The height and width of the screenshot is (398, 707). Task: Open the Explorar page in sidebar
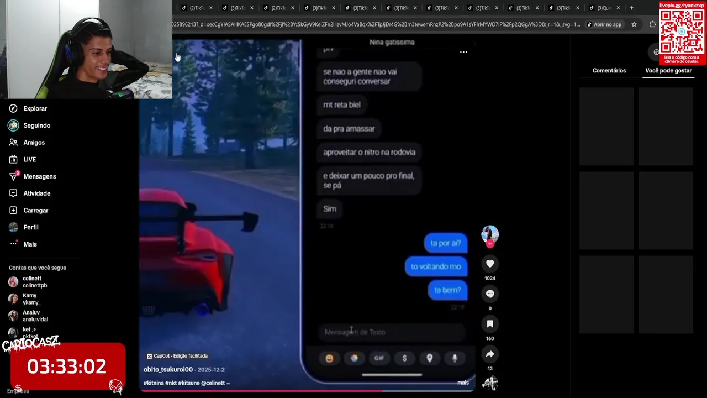coord(35,109)
